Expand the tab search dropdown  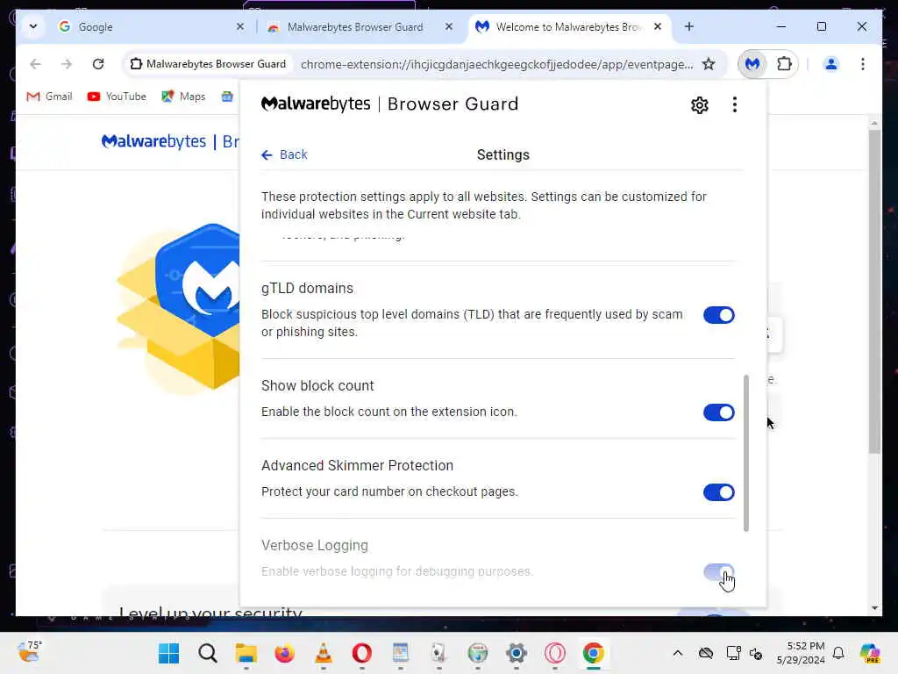click(32, 26)
